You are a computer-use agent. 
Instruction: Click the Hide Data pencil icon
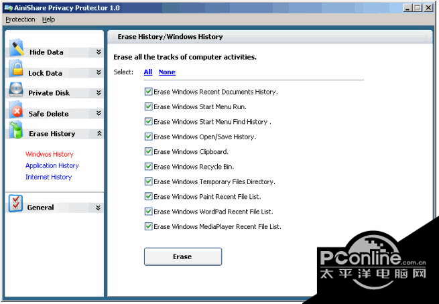coord(17,48)
